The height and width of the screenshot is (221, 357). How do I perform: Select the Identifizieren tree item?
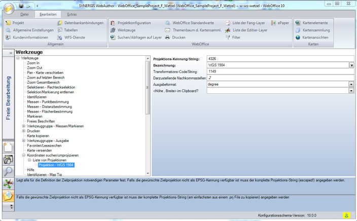[x=37, y=97]
